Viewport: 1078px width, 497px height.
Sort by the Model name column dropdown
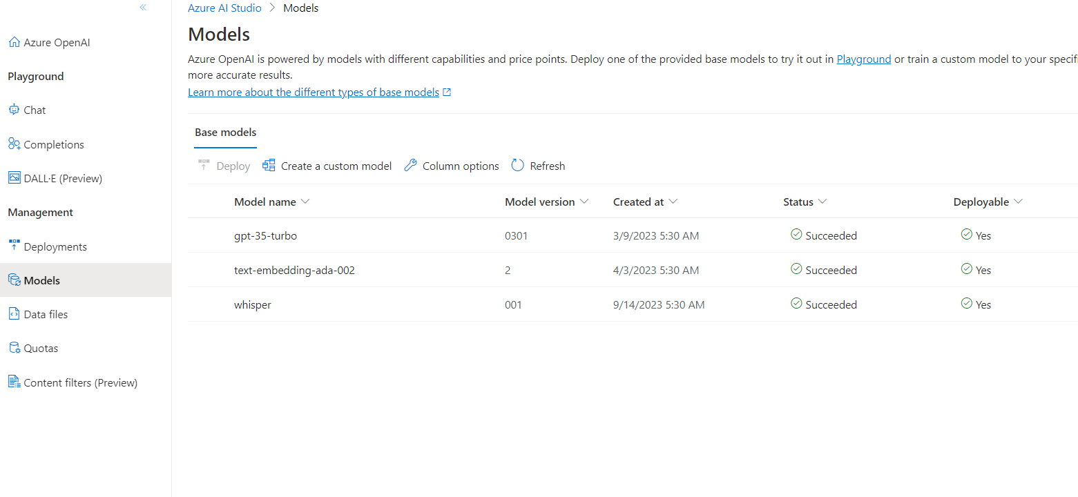coord(305,202)
